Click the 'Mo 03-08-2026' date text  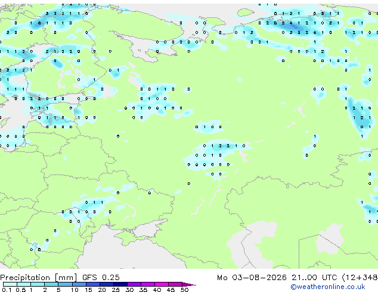tap(252, 277)
